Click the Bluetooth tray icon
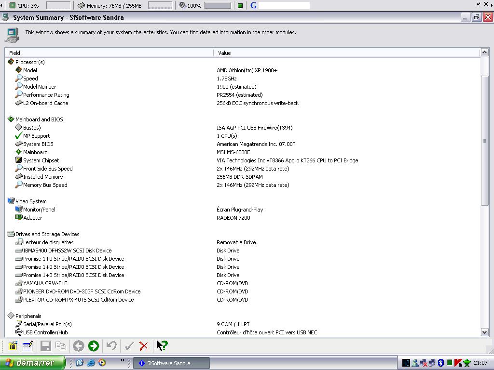494x370 pixels. (x=441, y=363)
